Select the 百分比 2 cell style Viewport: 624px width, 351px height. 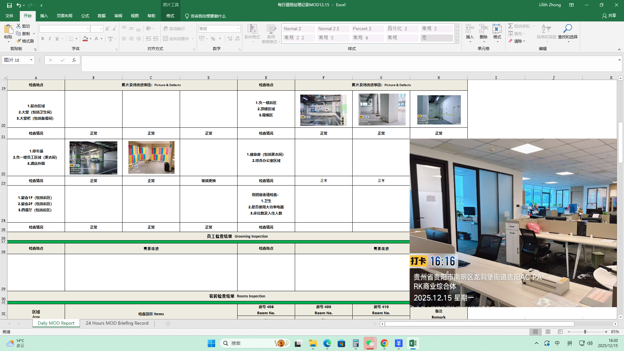click(402, 29)
